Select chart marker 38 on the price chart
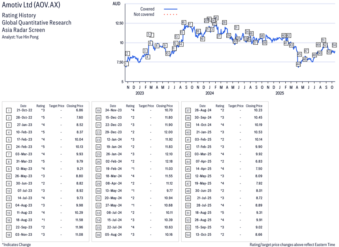The height and width of the screenshot is (247, 339). [262, 36]
